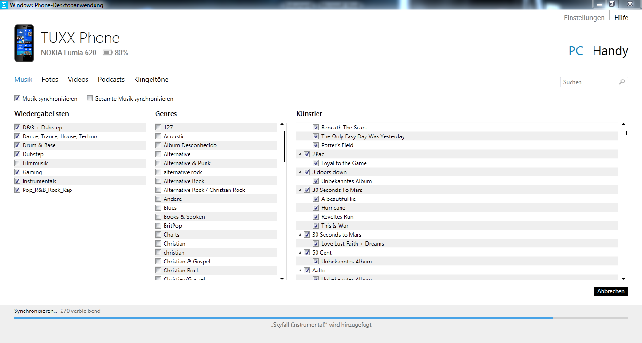Check the Christian Rock genre
The image size is (642, 343).
coord(159,271)
